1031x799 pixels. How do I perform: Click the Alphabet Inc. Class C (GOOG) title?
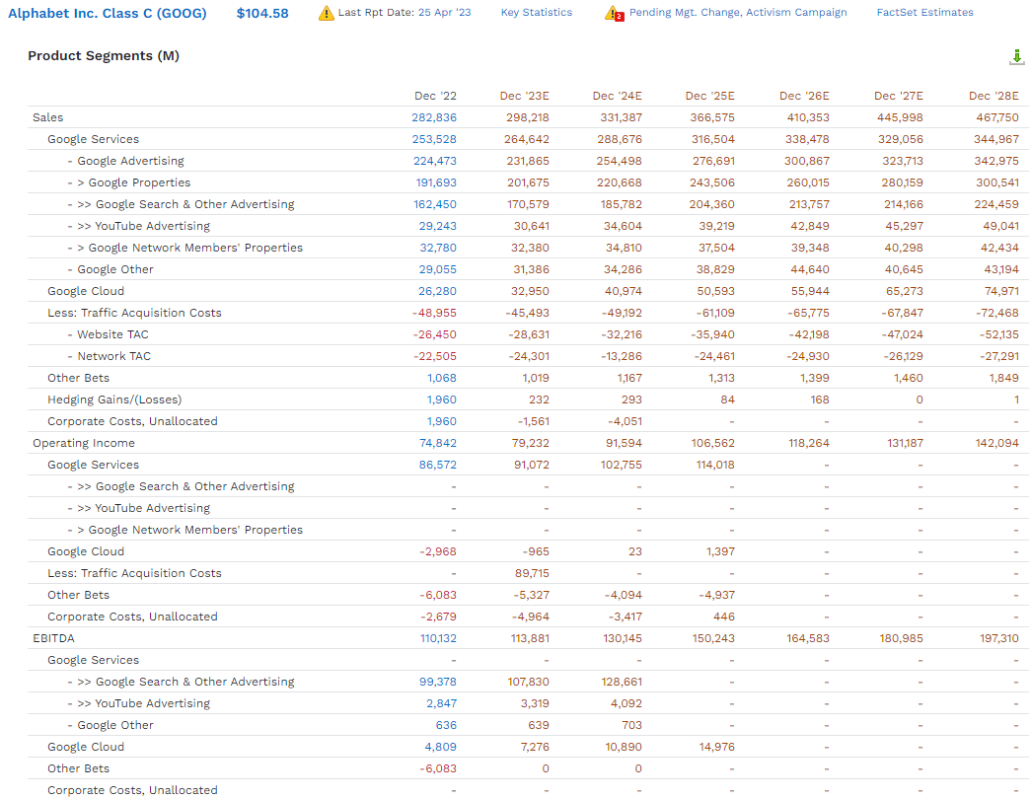click(x=107, y=13)
